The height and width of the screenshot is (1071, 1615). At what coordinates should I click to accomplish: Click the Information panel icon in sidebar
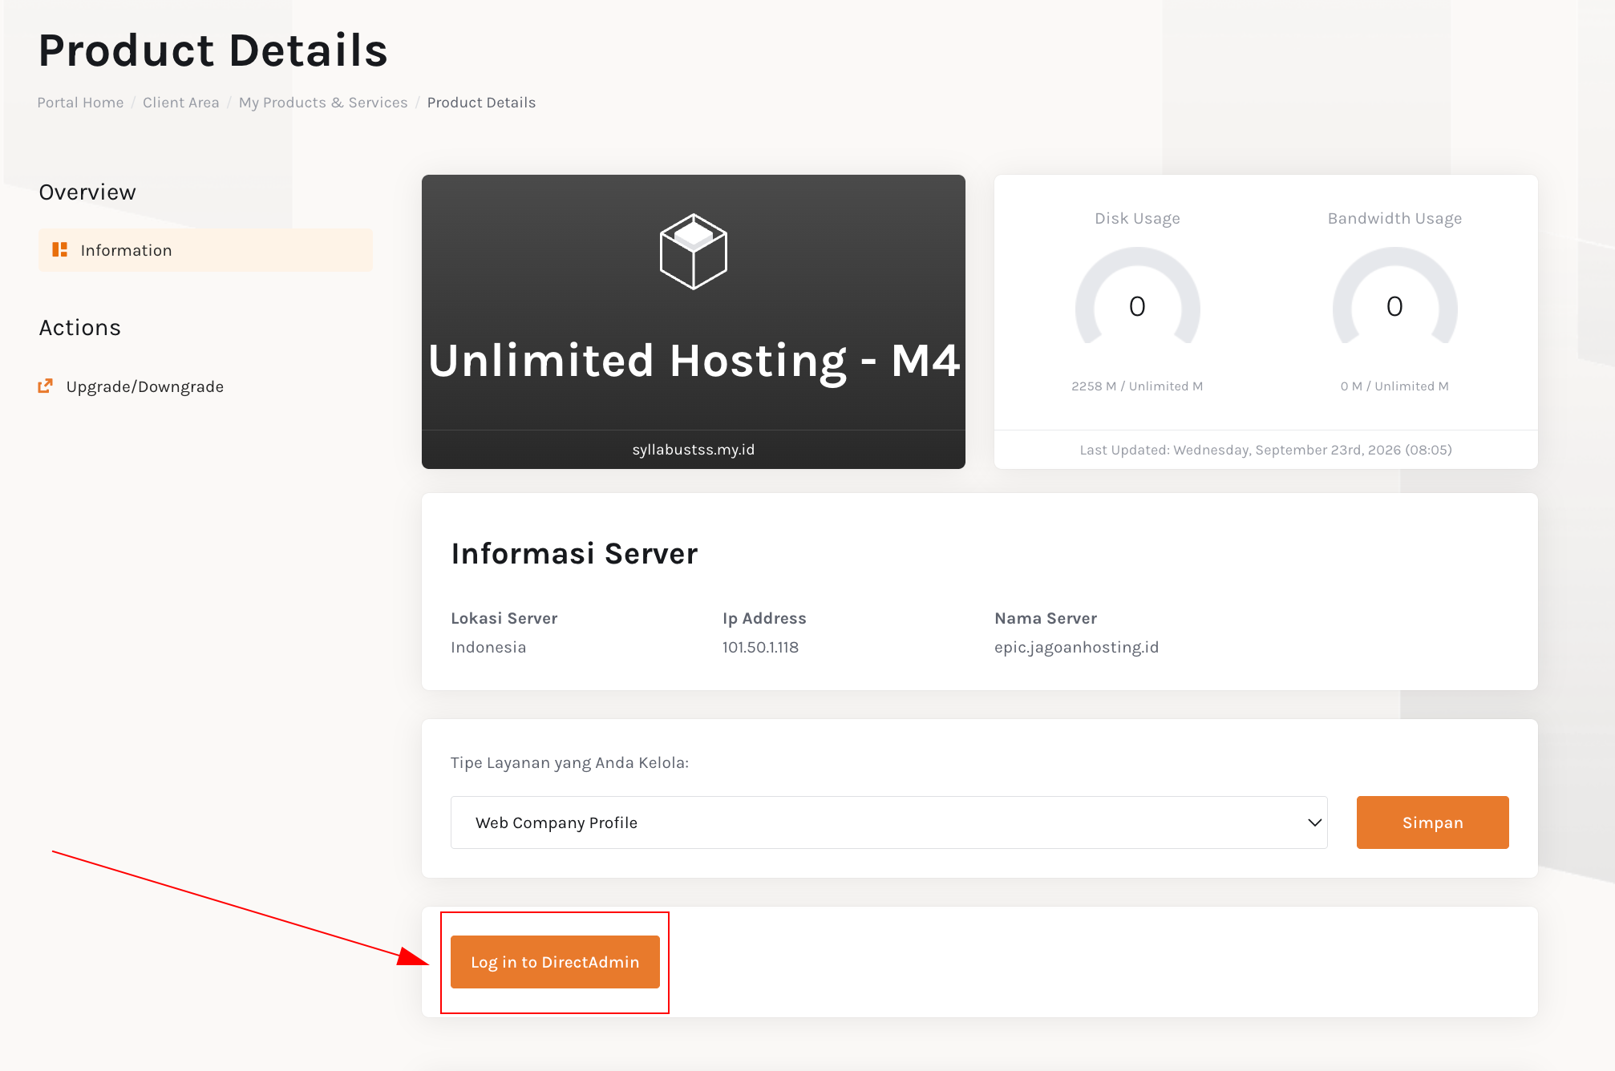(59, 250)
